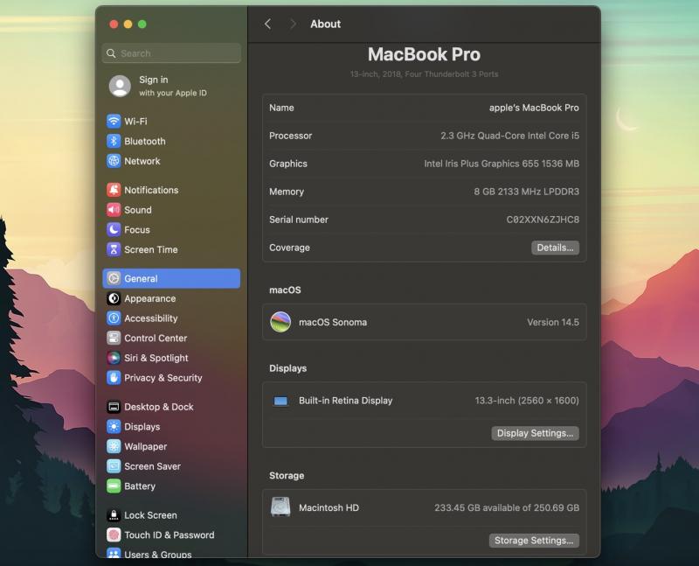This screenshot has height=566, width=699.
Task: Click the macOS Sonoma logo icon
Action: (280, 322)
